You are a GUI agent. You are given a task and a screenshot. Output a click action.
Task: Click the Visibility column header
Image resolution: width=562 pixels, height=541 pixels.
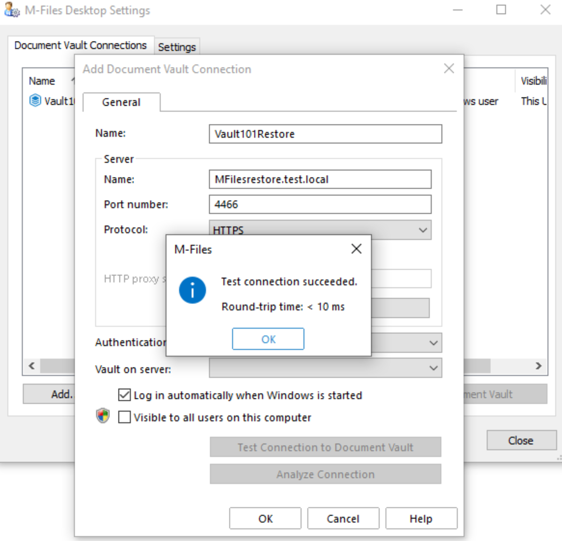click(x=534, y=81)
